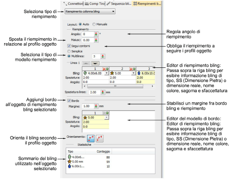
Task: Add a column after fill column 1
Action: [107, 69]
